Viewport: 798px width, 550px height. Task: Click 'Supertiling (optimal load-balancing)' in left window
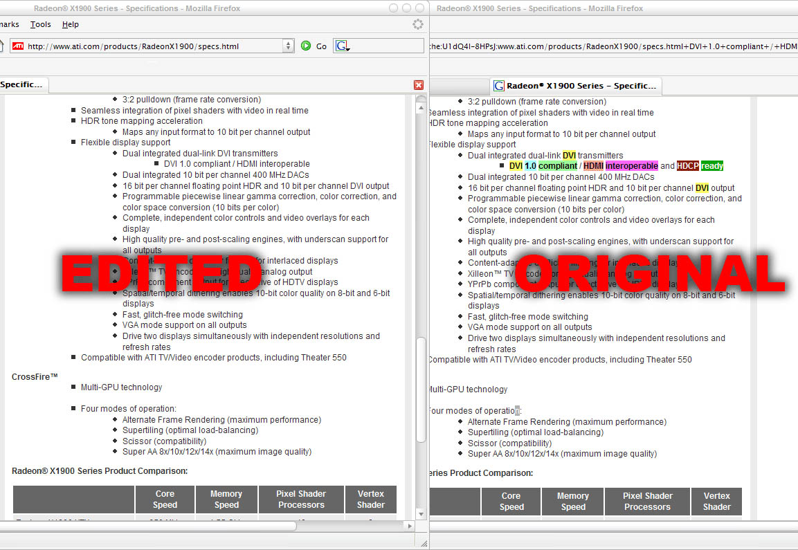click(190, 430)
